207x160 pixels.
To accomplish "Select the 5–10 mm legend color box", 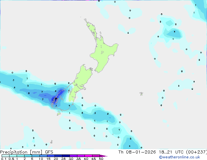I will (36, 156).
